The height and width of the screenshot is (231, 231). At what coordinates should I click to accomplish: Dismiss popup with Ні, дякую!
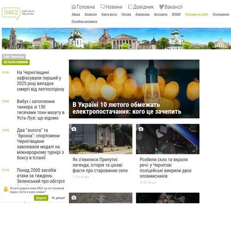(58, 198)
